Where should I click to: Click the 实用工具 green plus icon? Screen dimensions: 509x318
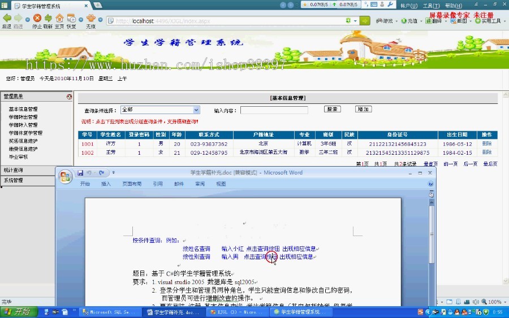coord(478,21)
